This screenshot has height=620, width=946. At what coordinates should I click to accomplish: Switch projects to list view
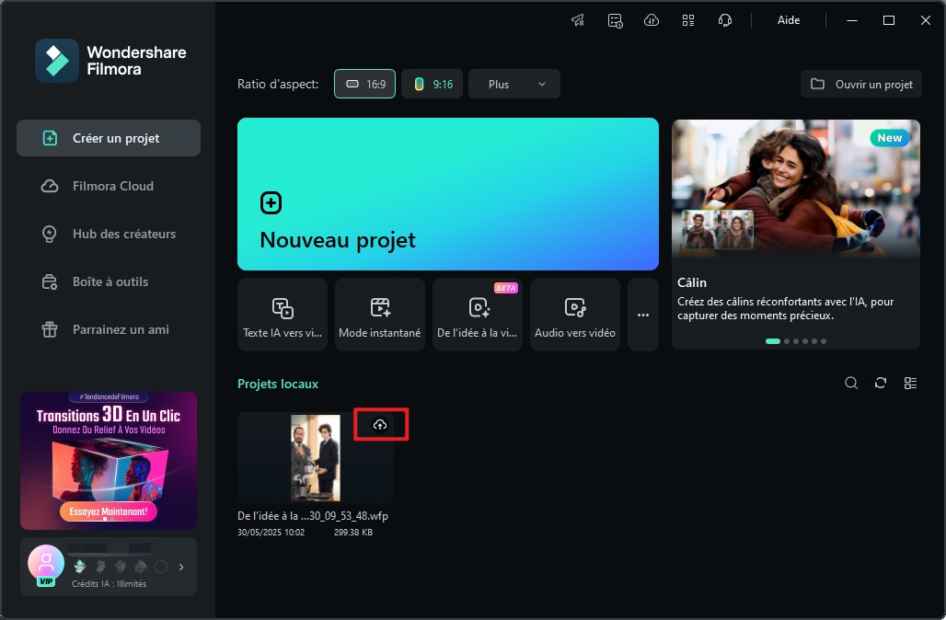910,383
